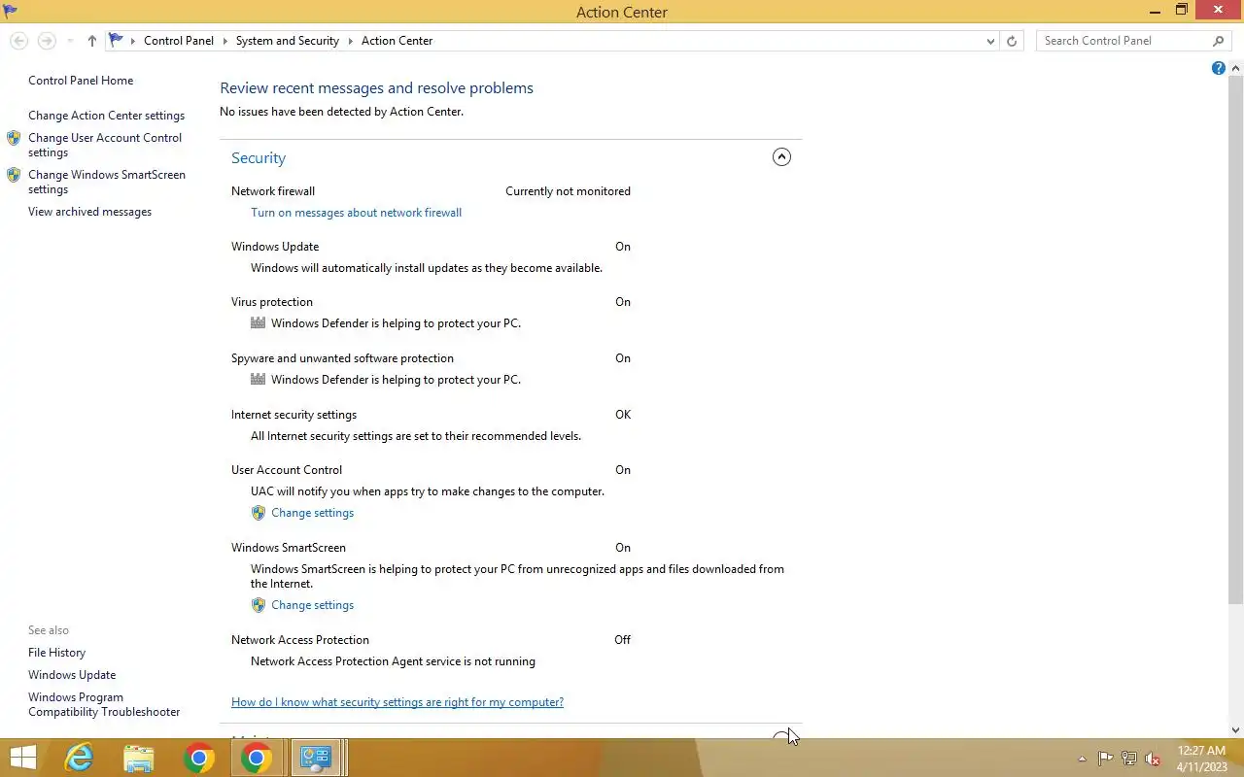The width and height of the screenshot is (1244, 777).
Task: Click the Internet security settings OK status
Action: [623, 415]
